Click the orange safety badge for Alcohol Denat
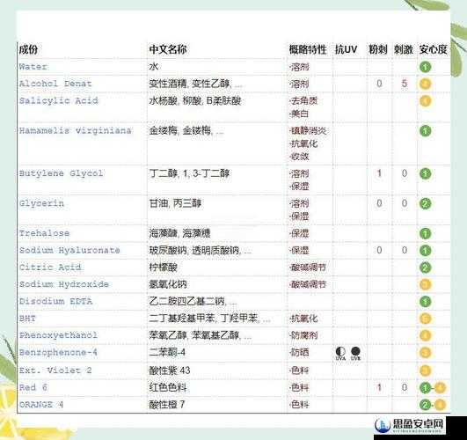 pyautogui.click(x=426, y=84)
